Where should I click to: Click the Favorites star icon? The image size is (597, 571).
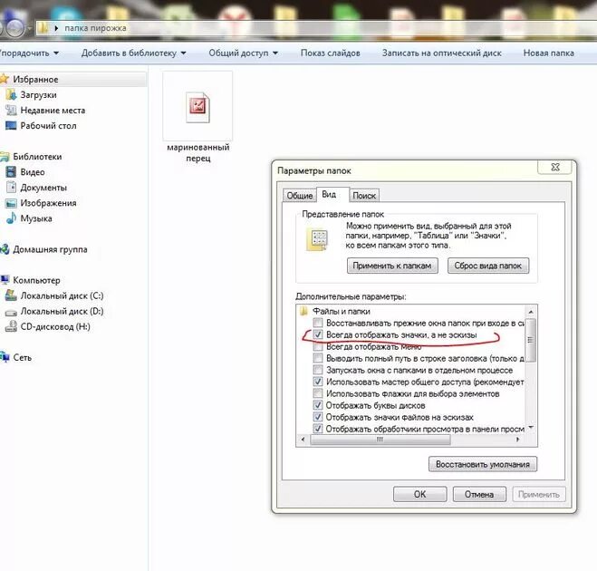(x=5, y=79)
